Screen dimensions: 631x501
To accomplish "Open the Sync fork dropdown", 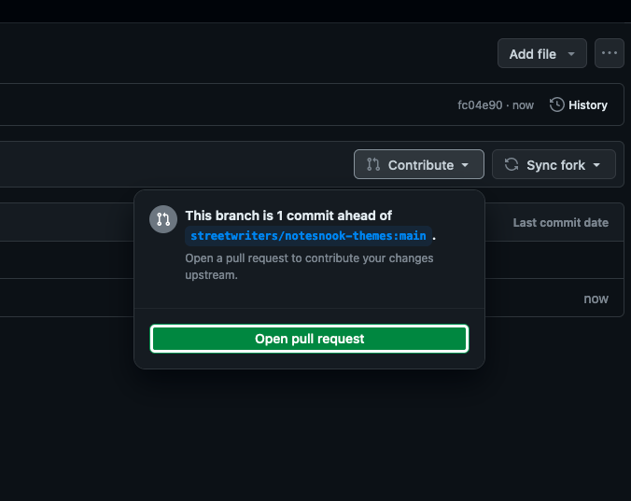I will coord(554,165).
